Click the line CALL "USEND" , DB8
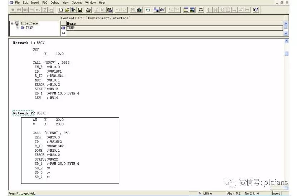Viewport: 297px width, 196px height. tap(51, 133)
